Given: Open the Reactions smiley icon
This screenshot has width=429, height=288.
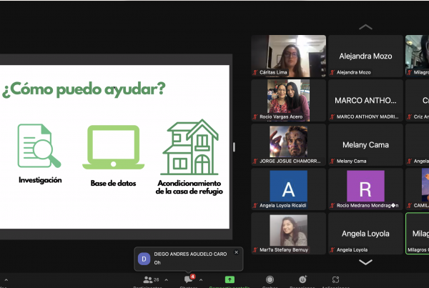Looking at the screenshot, I should [x=302, y=279].
